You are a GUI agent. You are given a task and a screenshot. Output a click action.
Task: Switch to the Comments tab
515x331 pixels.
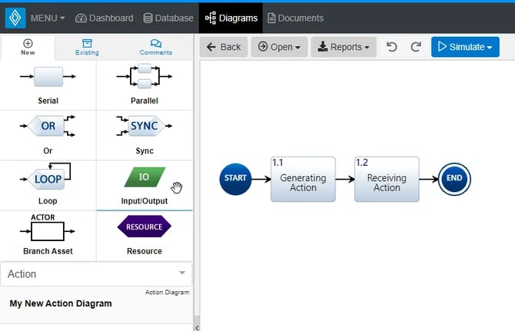click(156, 48)
